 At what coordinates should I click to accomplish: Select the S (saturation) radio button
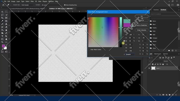point(124,38)
